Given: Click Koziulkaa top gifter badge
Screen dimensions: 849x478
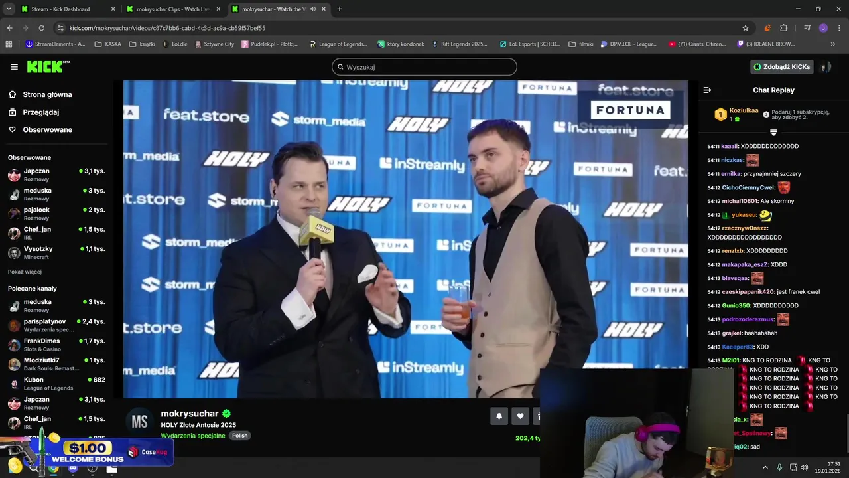Looking at the screenshot, I should click(736, 114).
